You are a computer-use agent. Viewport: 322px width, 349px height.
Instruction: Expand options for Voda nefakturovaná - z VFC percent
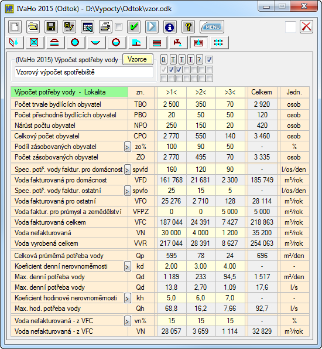click(127, 321)
